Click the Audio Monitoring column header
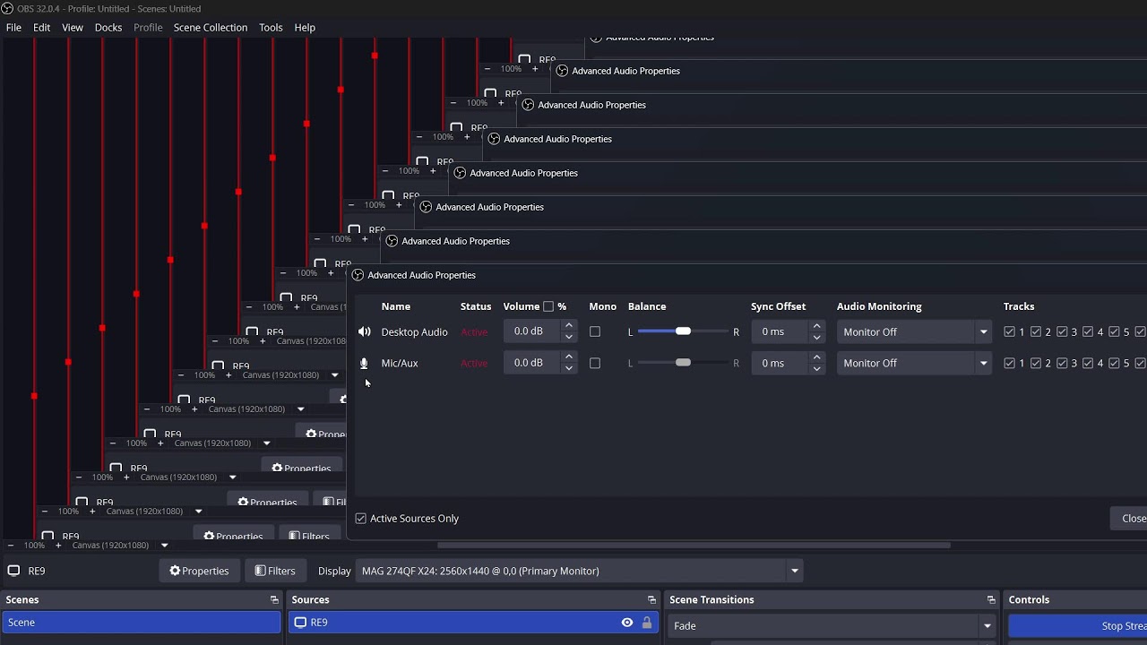Image resolution: width=1147 pixels, height=645 pixels. pyautogui.click(x=879, y=306)
